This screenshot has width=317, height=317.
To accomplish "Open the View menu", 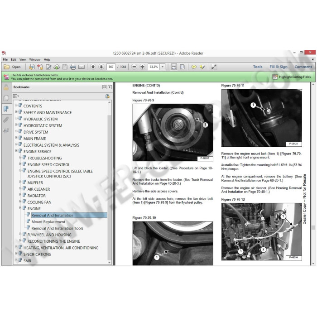I will pos(23,60).
